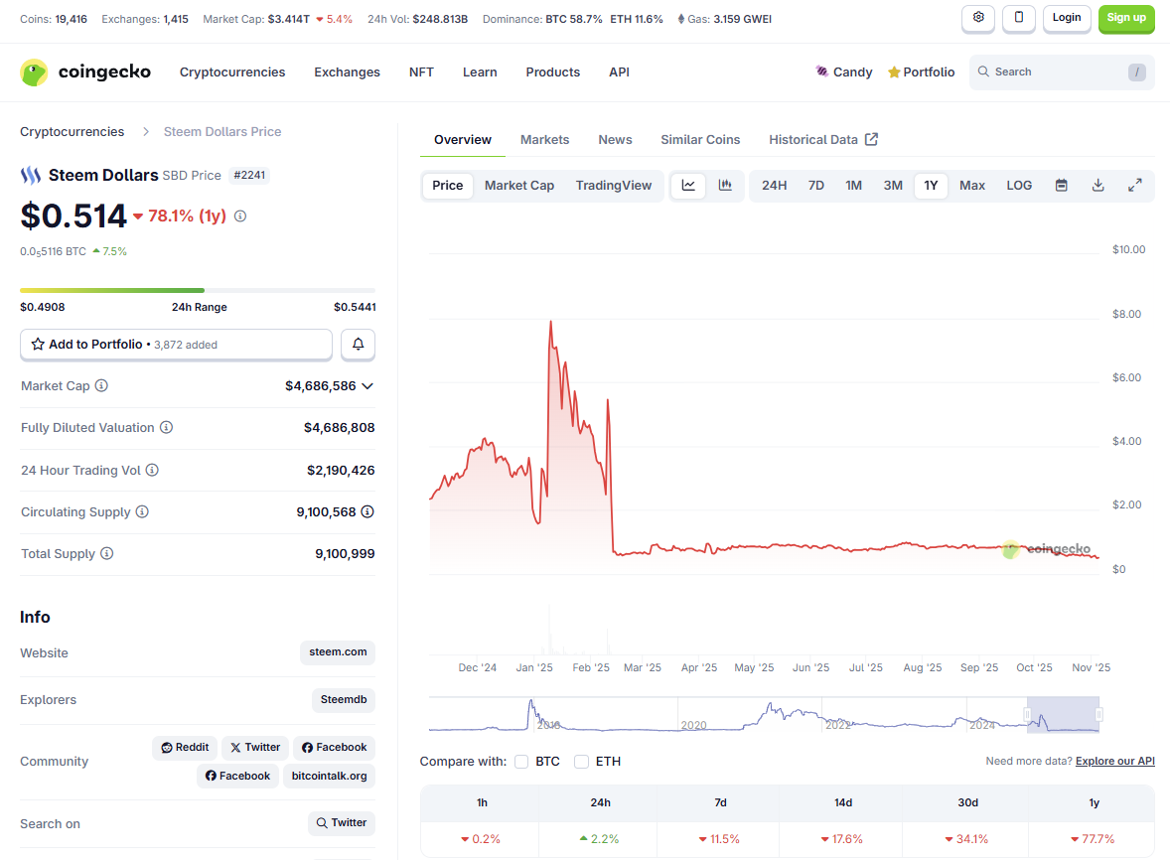Screen dimensions: 1170x860
Task: Expand the Market Cap value chevron
Action: [367, 386]
